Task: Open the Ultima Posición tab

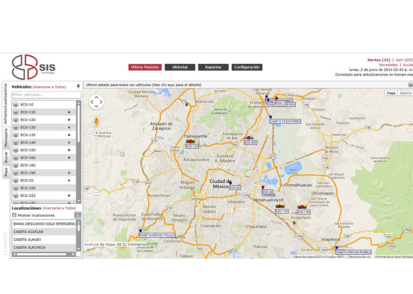Action: pos(145,67)
